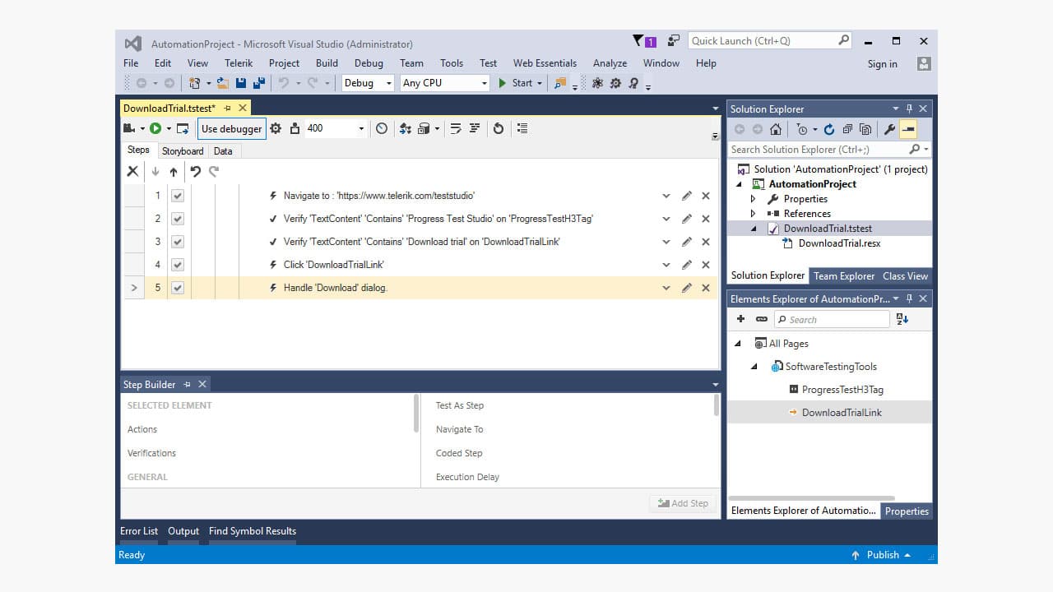Switch to the Storyboard tab
This screenshot has height=592, width=1053.
pyautogui.click(x=182, y=150)
